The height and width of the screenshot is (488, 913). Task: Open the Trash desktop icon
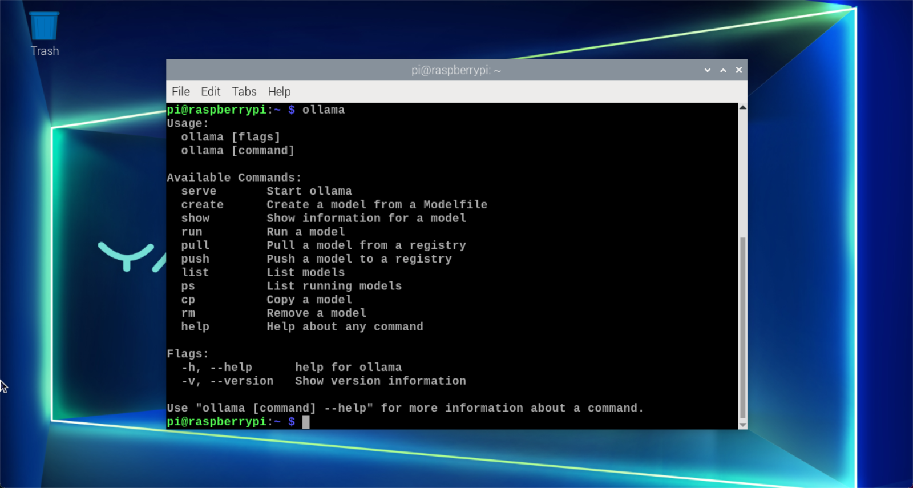click(x=45, y=34)
